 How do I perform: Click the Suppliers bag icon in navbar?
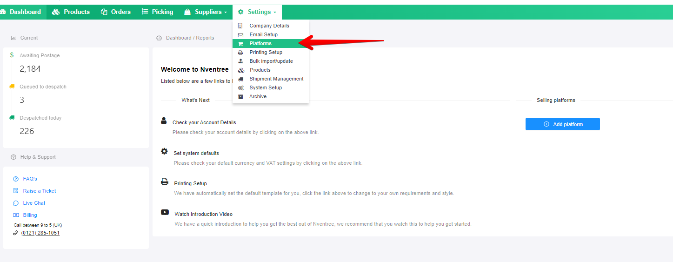187,12
